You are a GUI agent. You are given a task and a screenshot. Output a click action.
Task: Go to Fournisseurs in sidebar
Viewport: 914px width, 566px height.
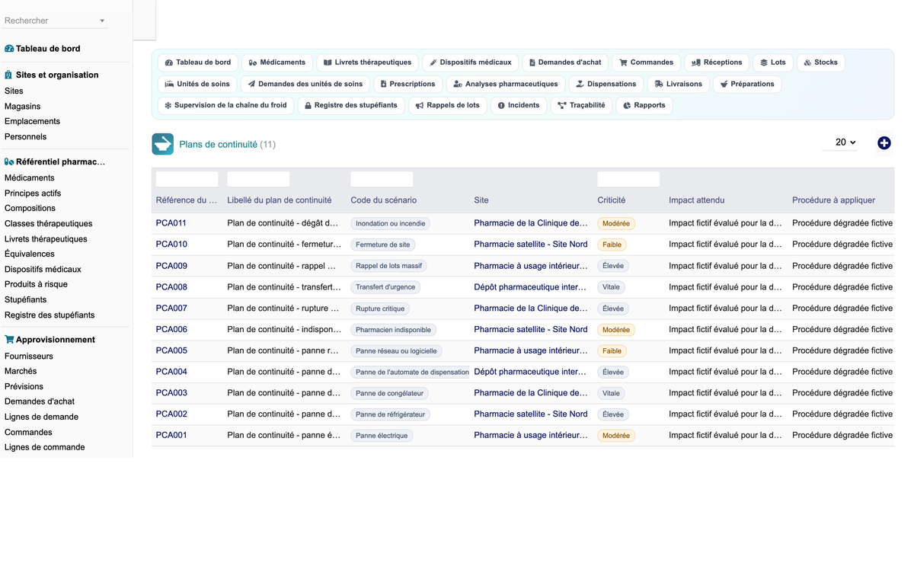coord(29,356)
